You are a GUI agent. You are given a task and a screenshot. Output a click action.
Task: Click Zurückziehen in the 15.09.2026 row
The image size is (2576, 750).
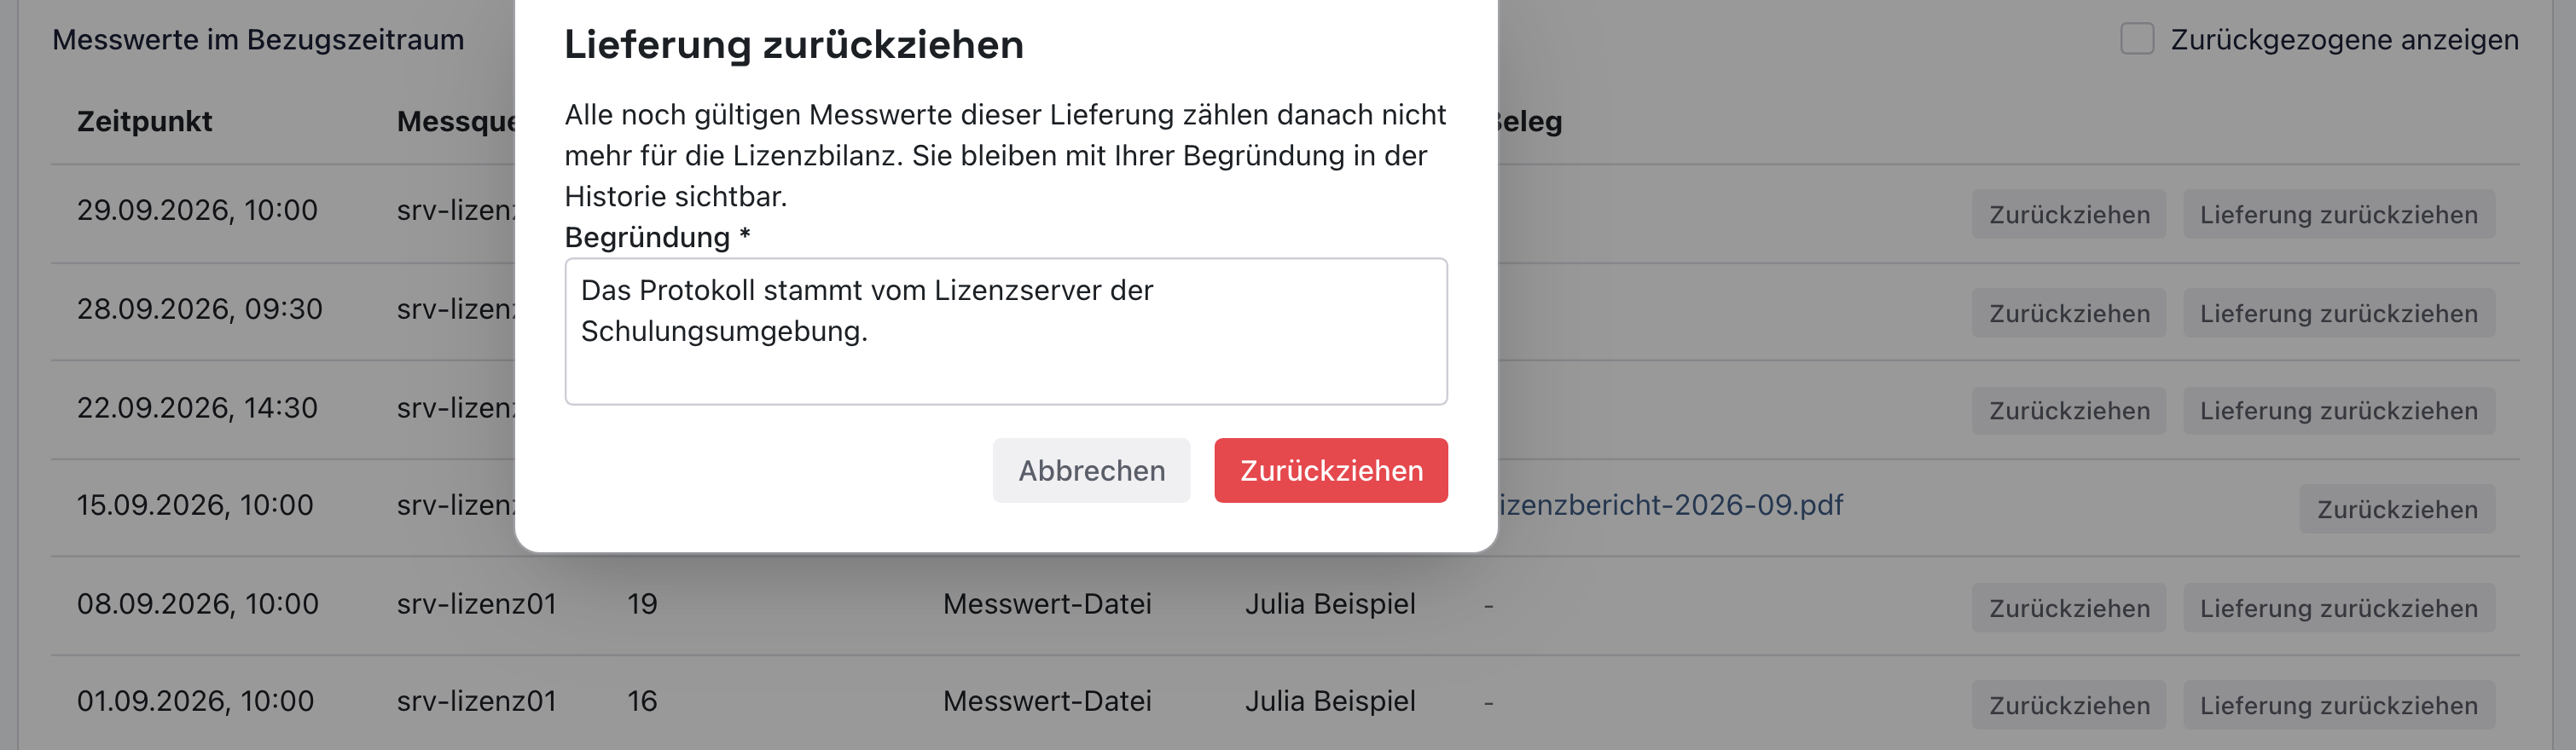(x=2397, y=510)
